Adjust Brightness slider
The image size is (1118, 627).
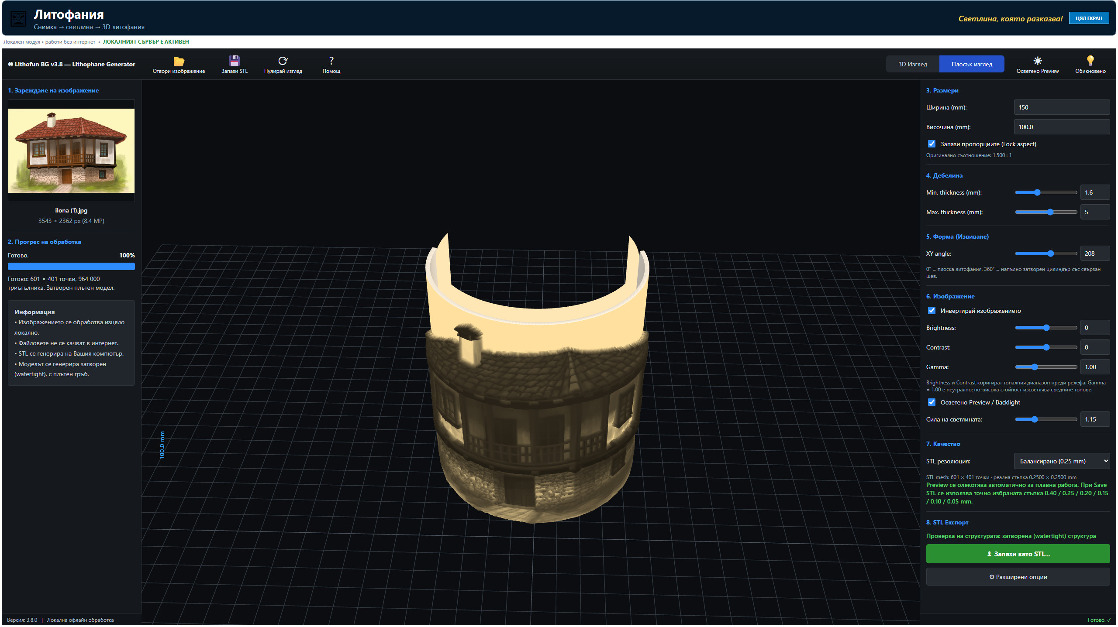(x=1046, y=328)
